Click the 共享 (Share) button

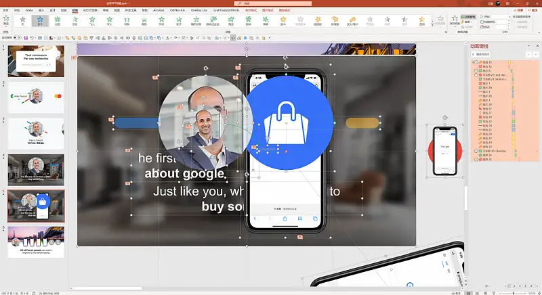pos(518,10)
